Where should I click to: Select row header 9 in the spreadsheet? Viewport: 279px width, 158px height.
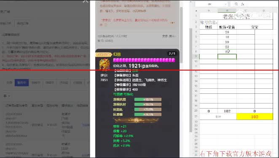tap(196, 57)
